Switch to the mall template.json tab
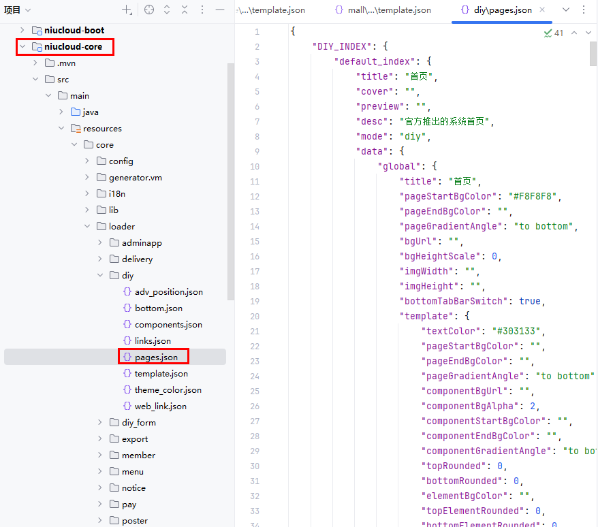 [x=384, y=10]
